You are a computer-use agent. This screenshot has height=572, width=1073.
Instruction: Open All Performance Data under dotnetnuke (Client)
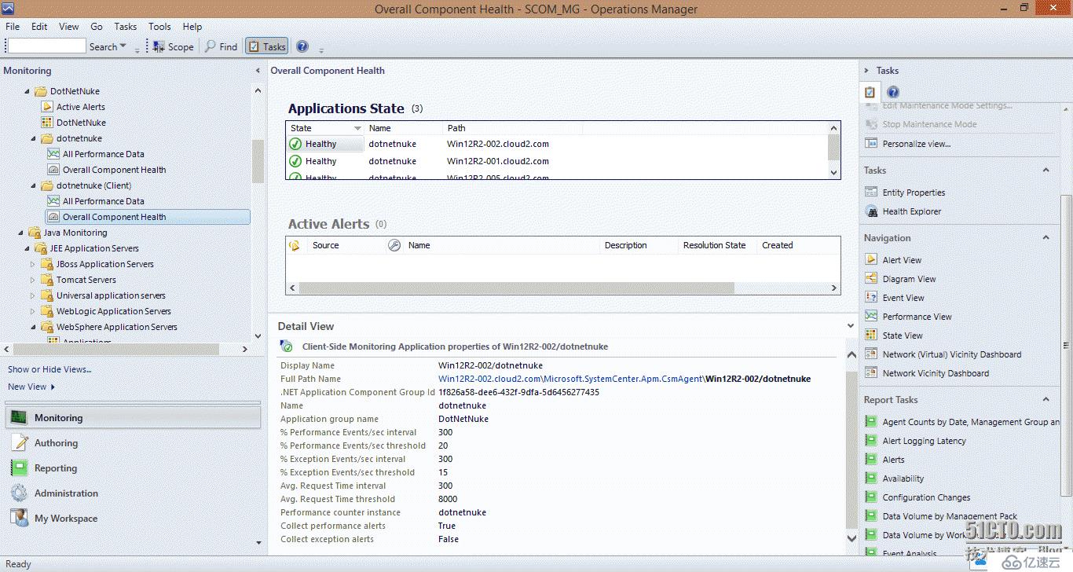tap(103, 201)
